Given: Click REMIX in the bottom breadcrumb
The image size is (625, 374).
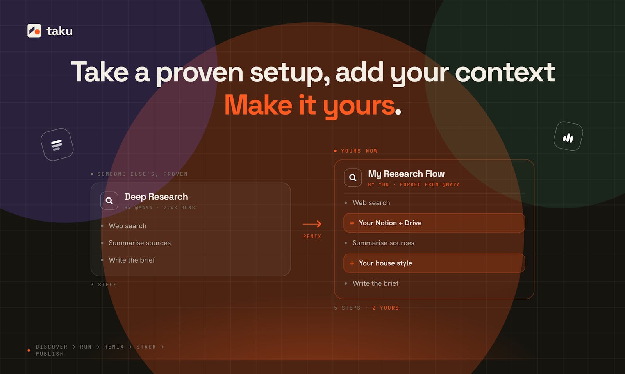Looking at the screenshot, I should point(114,347).
